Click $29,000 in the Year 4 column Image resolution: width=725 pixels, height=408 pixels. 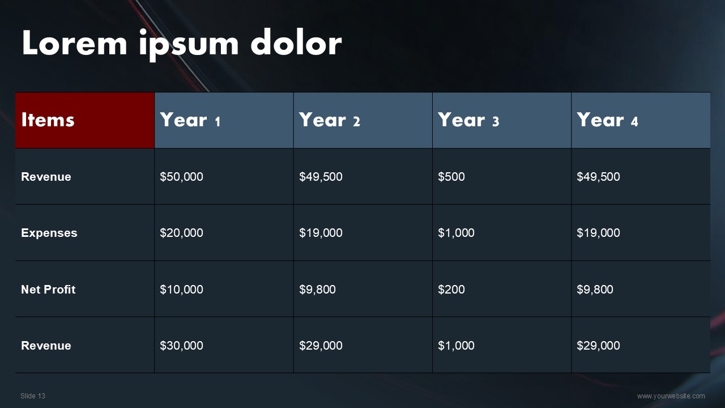tap(598, 346)
